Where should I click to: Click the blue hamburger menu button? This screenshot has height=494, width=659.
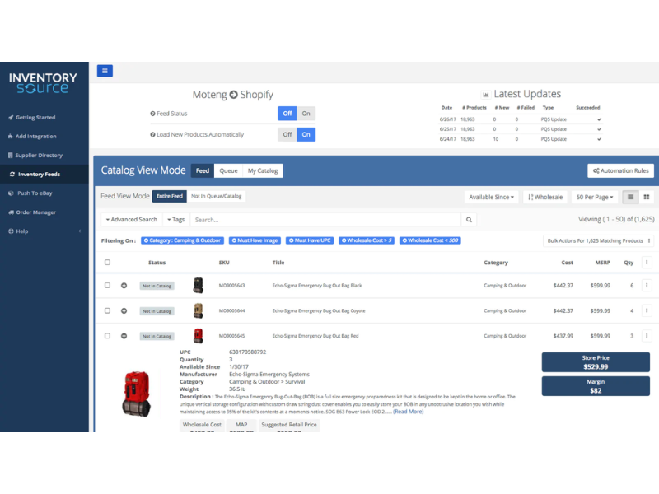tap(105, 71)
